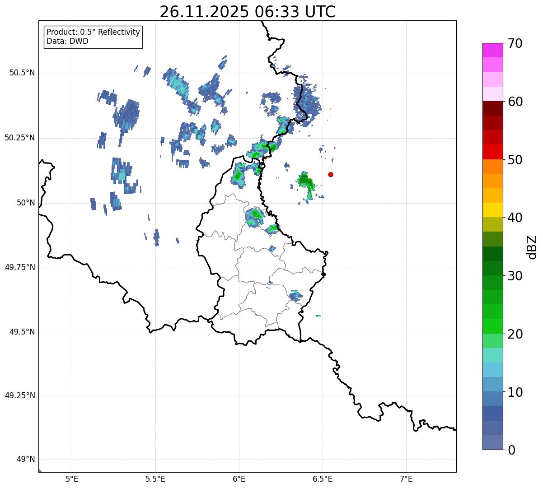Screen dimensions: 543x488
Task: Click the 7°E longitude label
Action: [x=407, y=479]
